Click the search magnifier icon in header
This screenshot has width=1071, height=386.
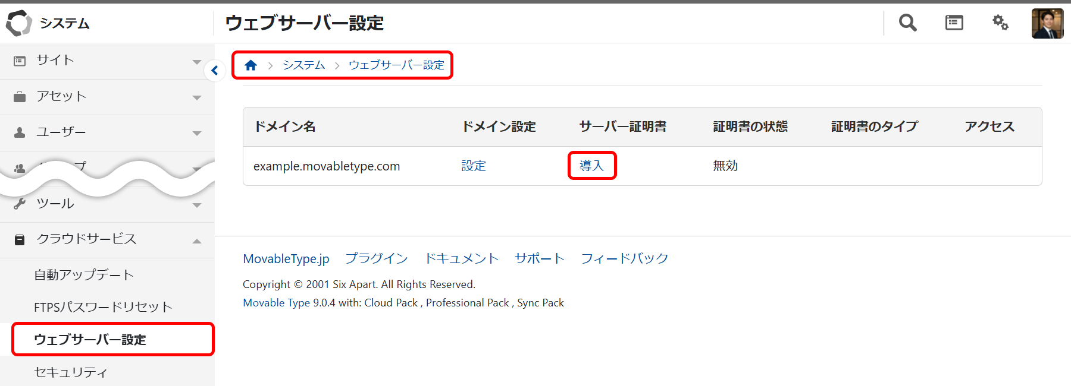[x=907, y=23]
